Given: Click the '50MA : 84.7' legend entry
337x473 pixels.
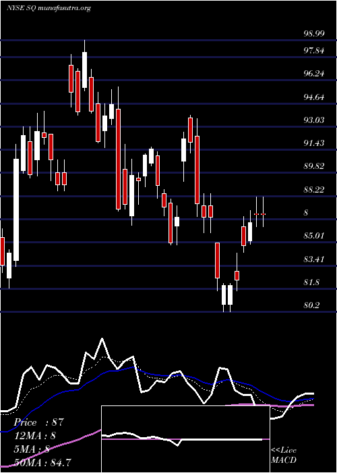Looking at the screenshot, I should pos(42,462).
